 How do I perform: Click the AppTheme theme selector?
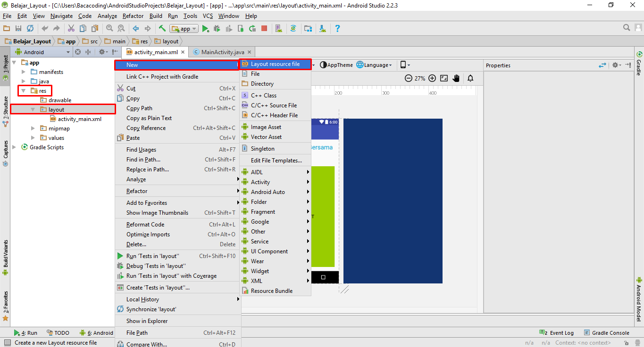click(x=335, y=65)
